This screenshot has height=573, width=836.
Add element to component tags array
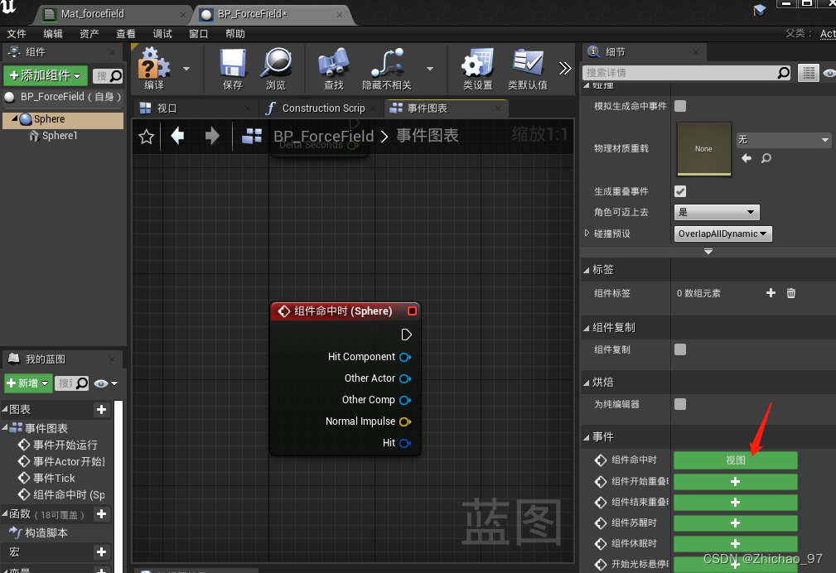771,292
